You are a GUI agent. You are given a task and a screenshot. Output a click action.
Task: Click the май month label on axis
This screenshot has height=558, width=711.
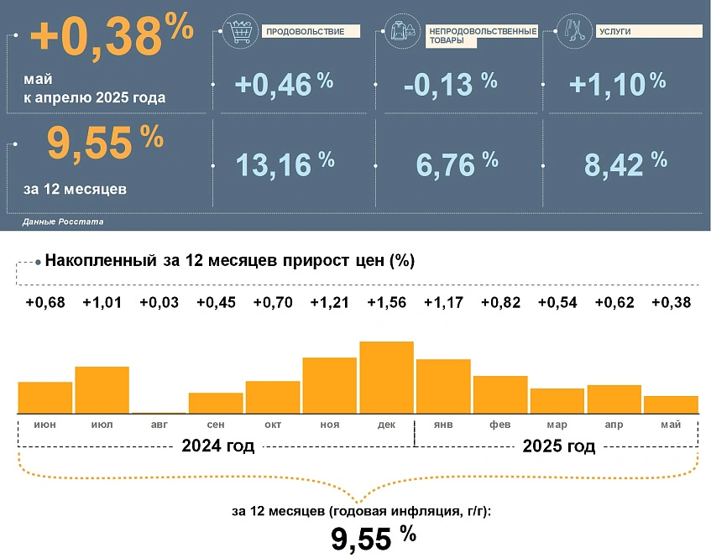pyautogui.click(x=670, y=425)
